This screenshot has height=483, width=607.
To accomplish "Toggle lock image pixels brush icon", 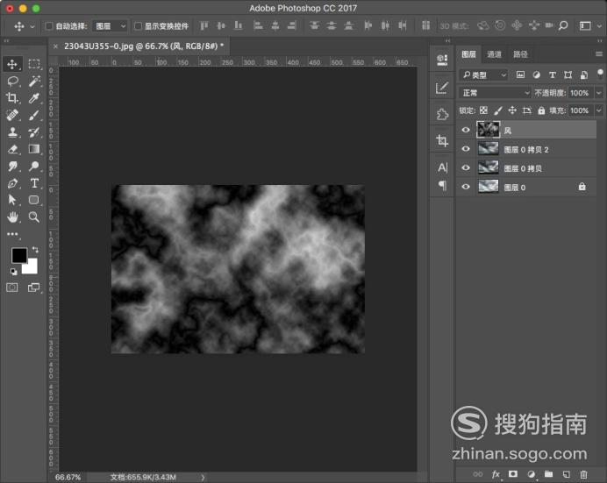I will (x=498, y=110).
